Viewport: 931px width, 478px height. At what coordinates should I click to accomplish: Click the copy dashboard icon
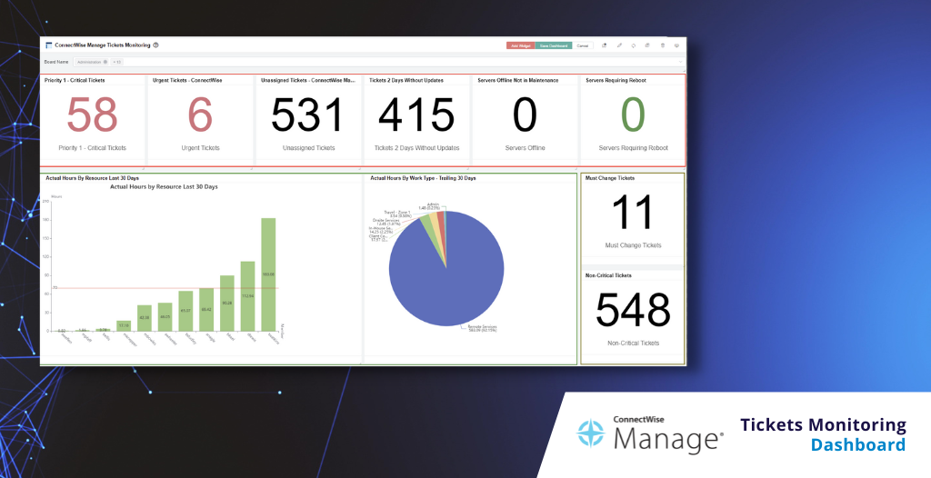pyautogui.click(x=647, y=45)
